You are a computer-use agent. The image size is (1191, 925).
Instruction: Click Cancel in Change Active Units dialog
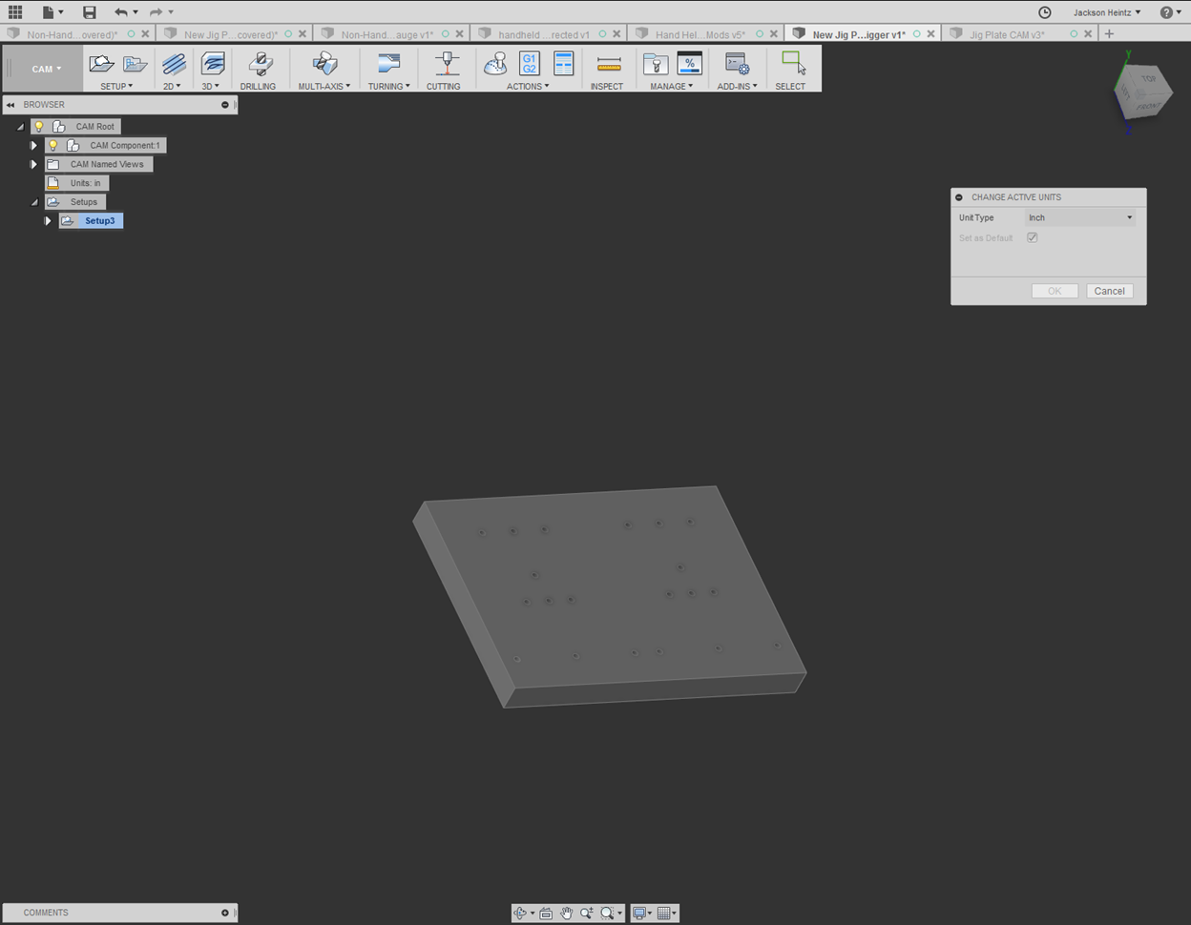click(x=1109, y=291)
